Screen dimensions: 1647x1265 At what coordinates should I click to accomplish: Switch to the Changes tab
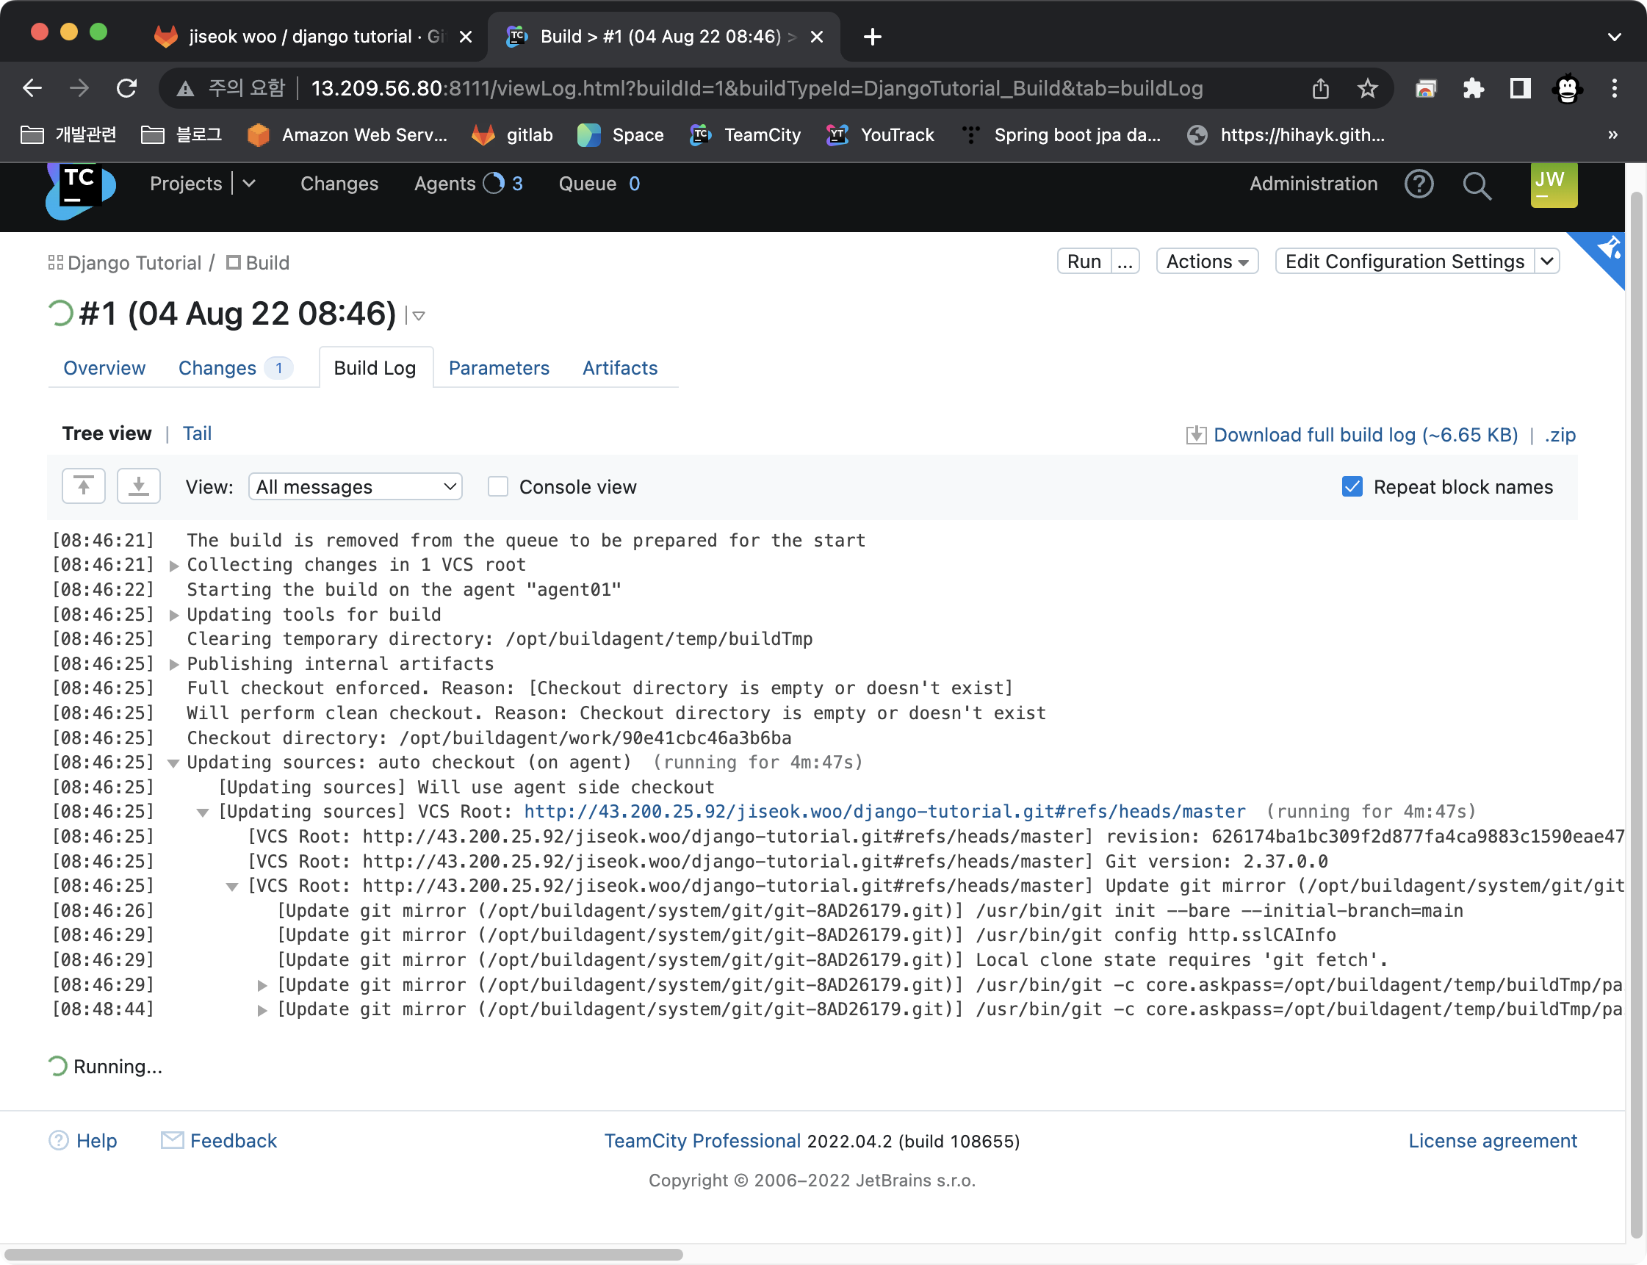point(234,368)
